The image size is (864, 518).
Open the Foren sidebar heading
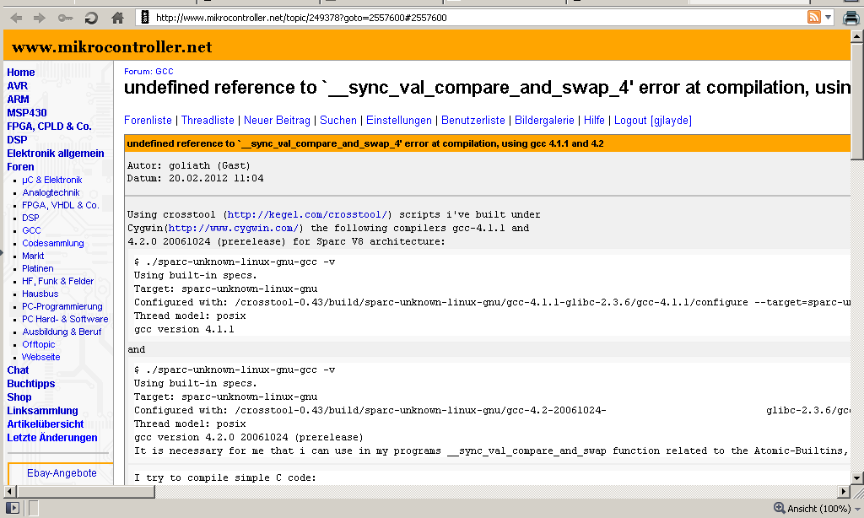20,167
